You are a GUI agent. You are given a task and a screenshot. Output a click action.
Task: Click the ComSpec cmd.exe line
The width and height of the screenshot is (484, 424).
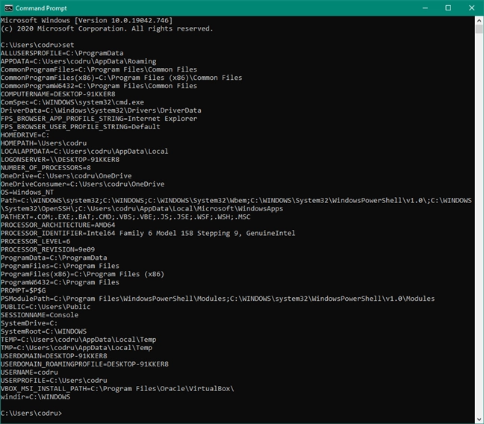[x=72, y=102]
